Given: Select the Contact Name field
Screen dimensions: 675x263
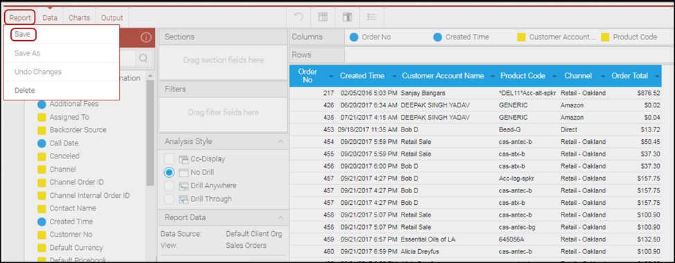Looking at the screenshot, I should tap(73, 208).
